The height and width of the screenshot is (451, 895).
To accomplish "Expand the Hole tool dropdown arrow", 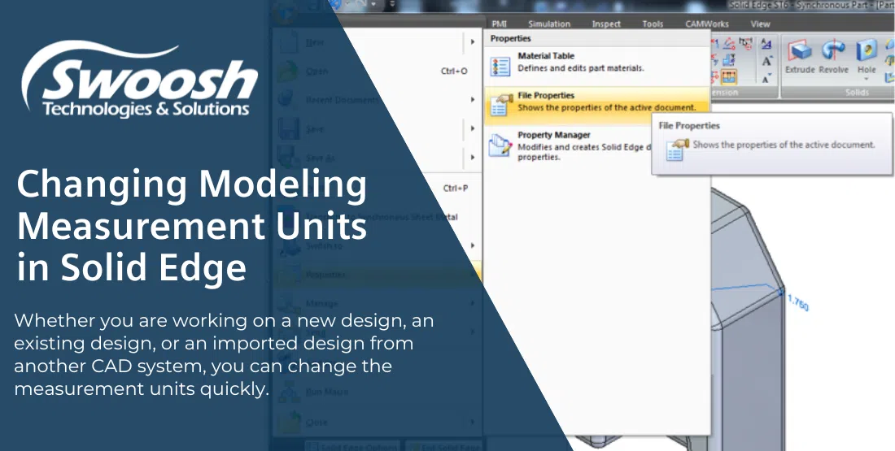I will (867, 79).
